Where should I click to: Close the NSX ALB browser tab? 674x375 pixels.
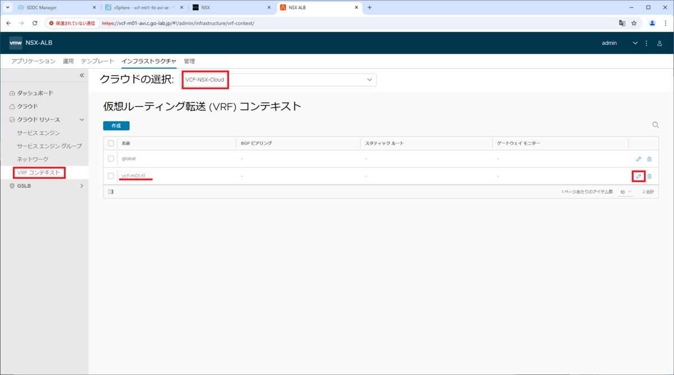click(x=356, y=7)
